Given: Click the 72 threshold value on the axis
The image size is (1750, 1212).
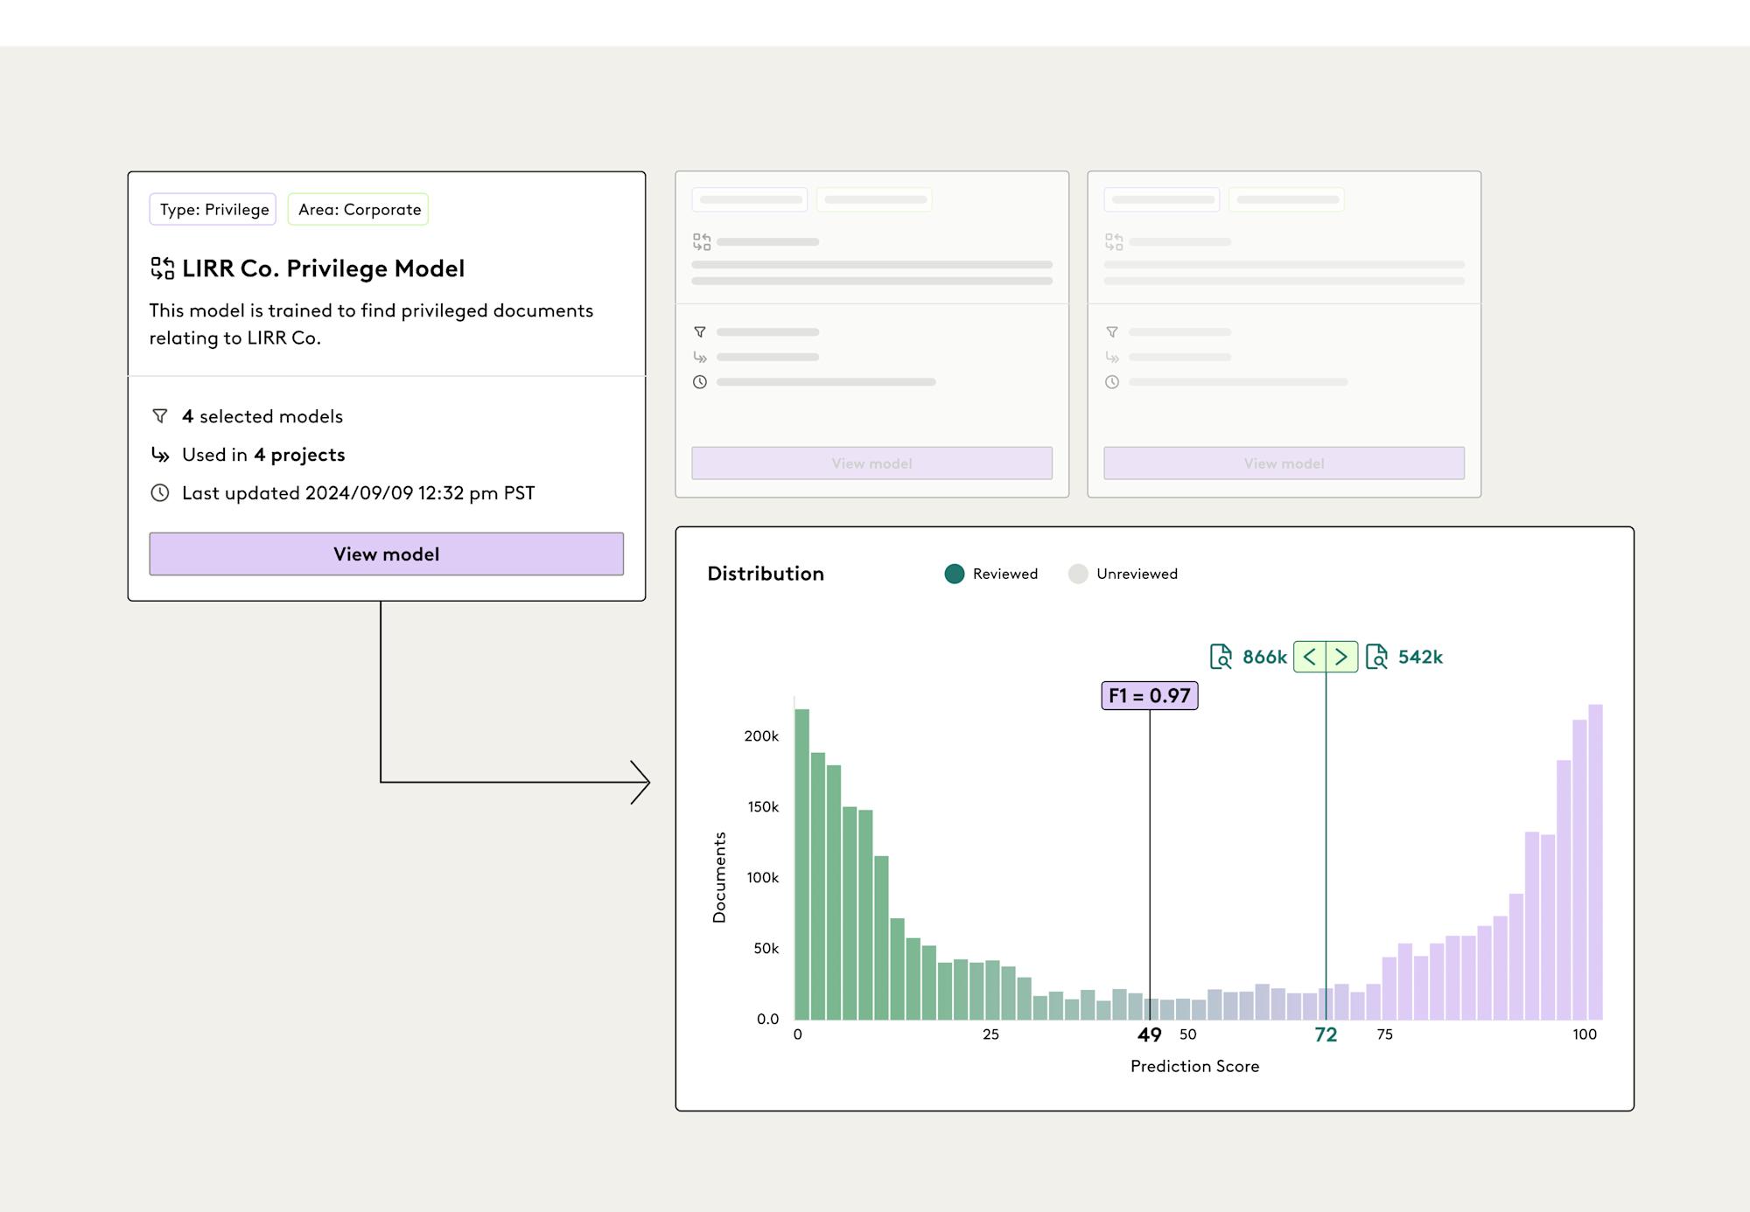Looking at the screenshot, I should tap(1326, 1034).
